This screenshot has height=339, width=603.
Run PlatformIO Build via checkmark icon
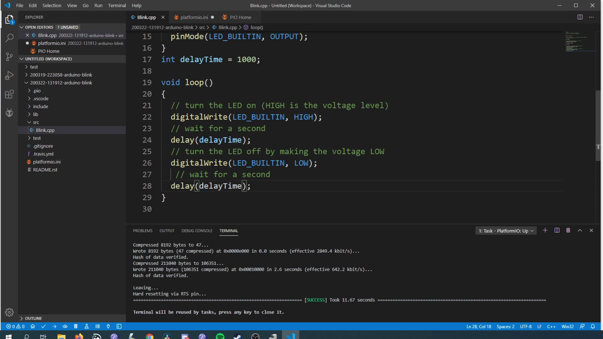(44, 326)
